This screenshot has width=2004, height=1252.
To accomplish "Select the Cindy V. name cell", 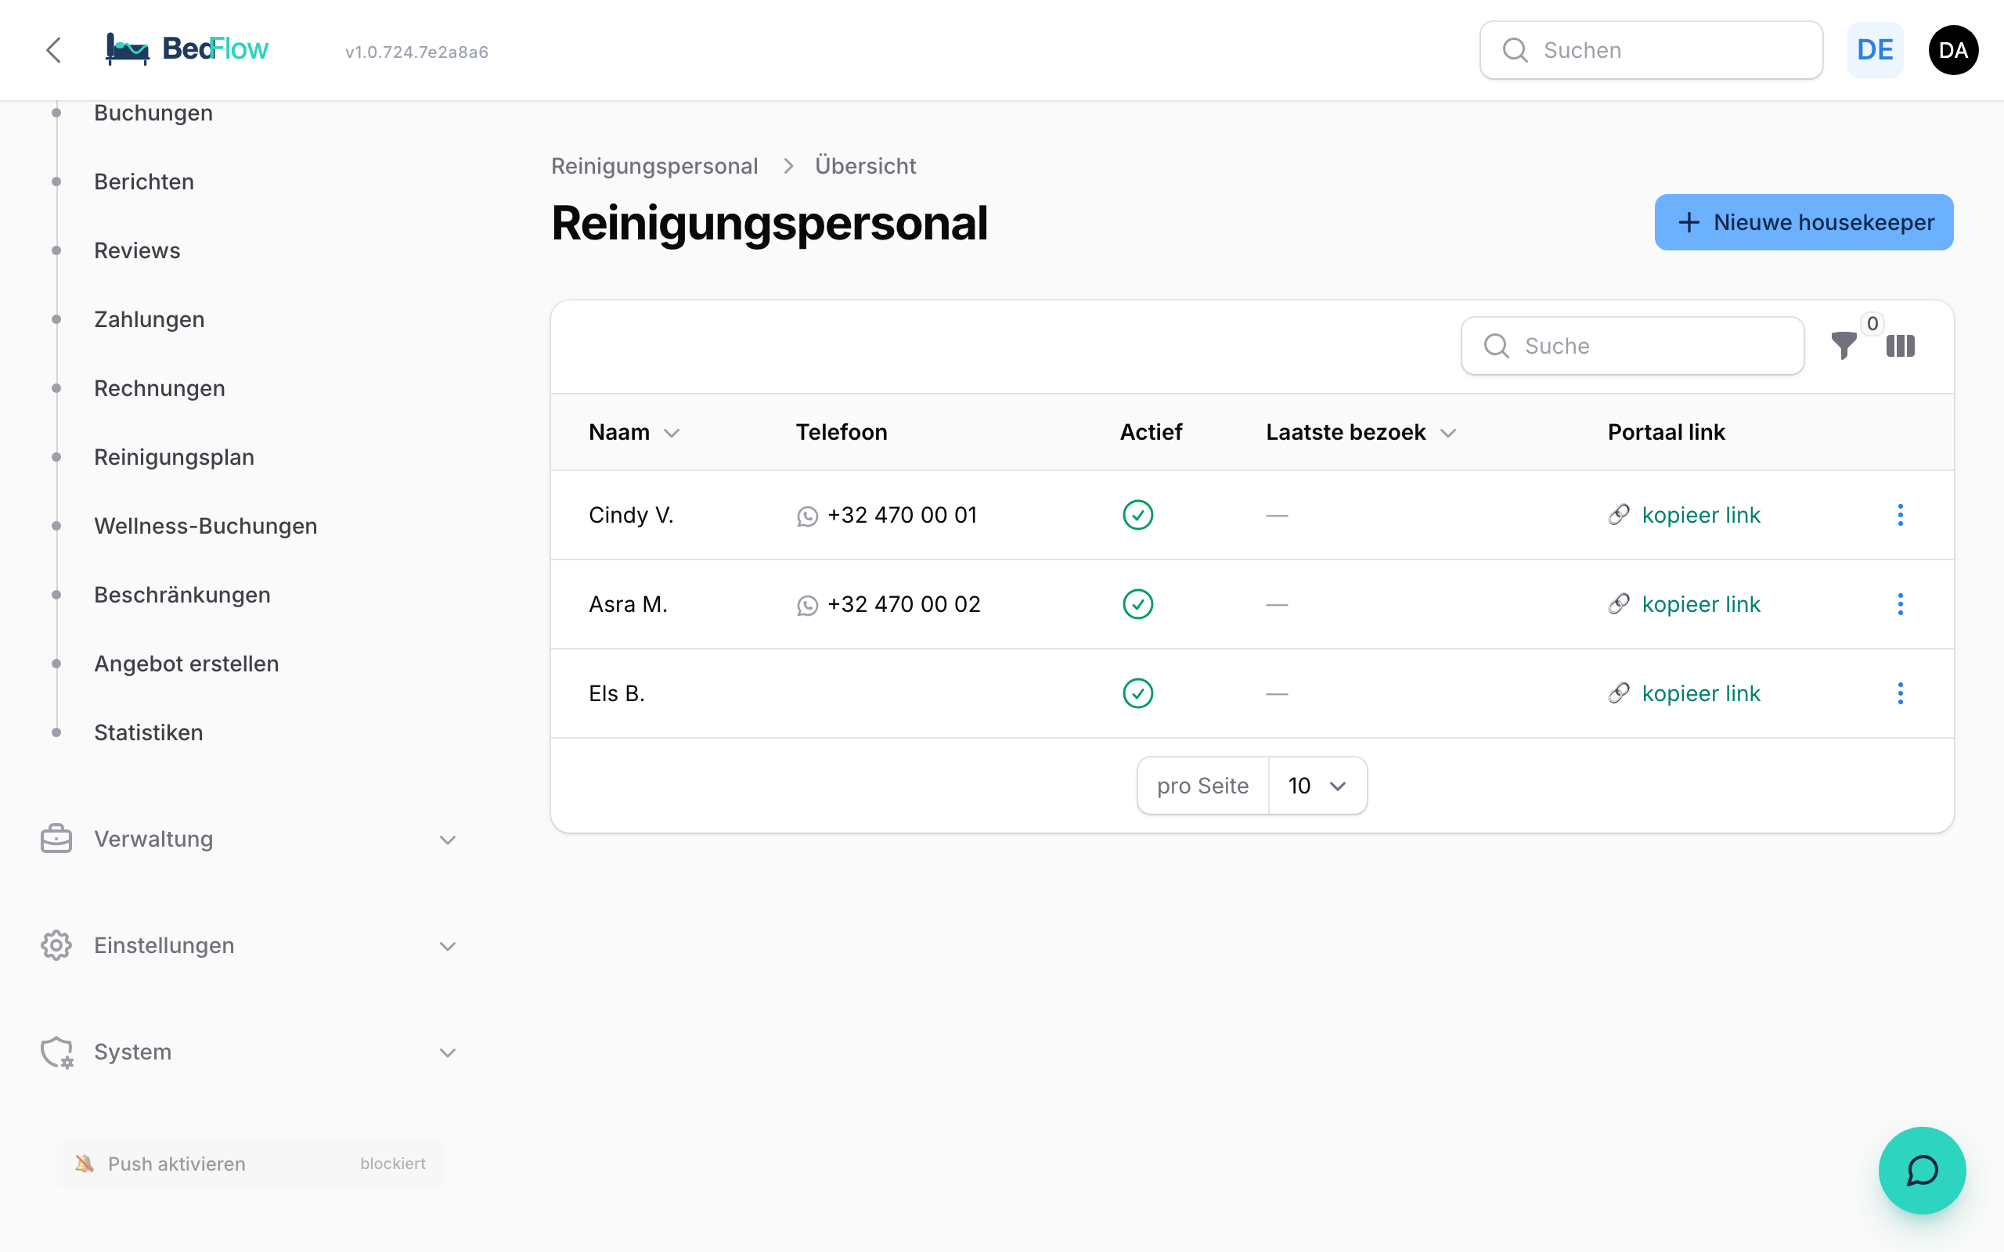I will coord(631,515).
